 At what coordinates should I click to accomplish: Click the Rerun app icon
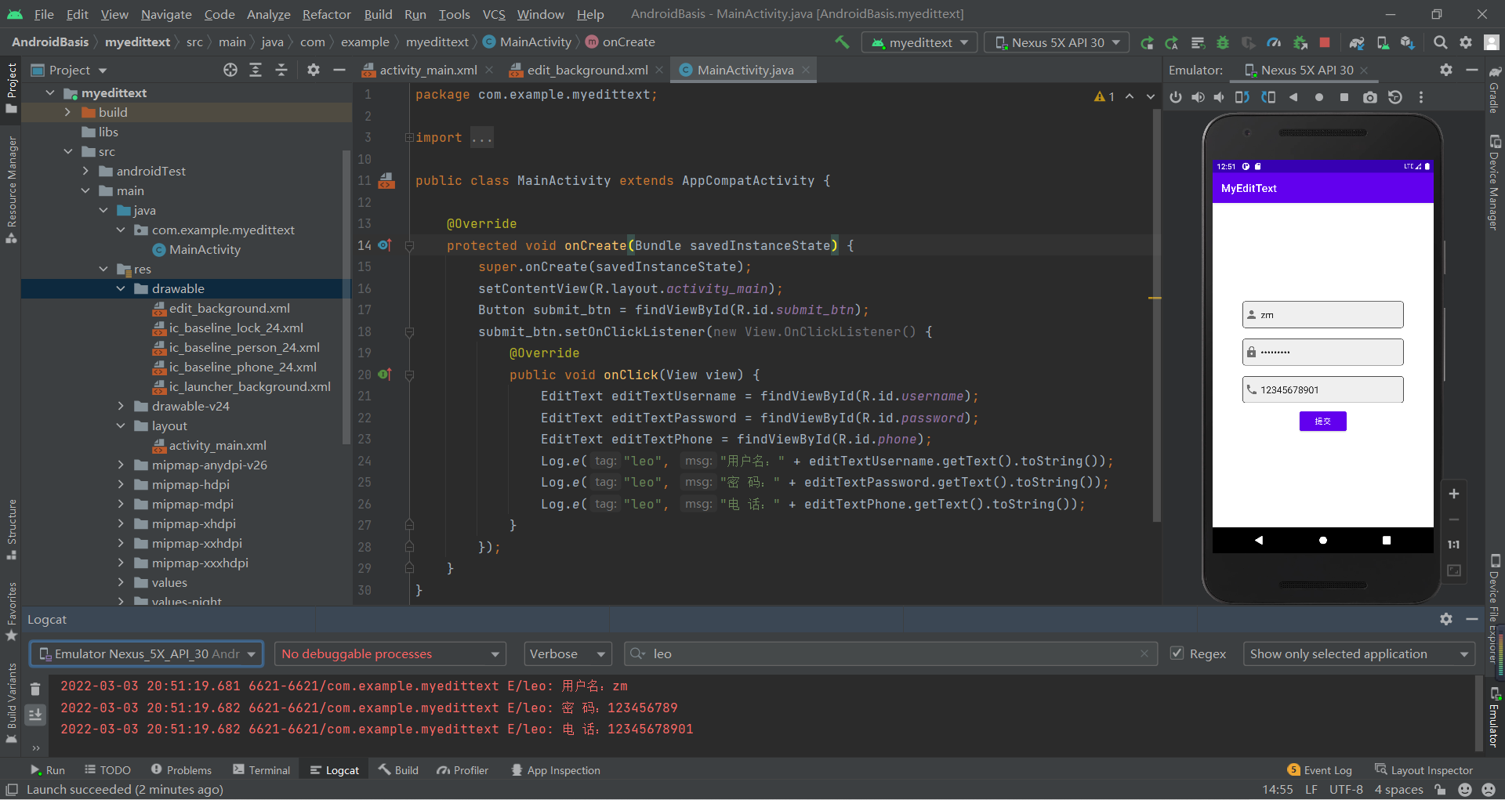click(1147, 42)
